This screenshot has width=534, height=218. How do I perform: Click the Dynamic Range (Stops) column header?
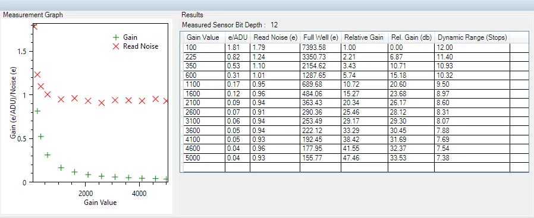pyautogui.click(x=472, y=37)
